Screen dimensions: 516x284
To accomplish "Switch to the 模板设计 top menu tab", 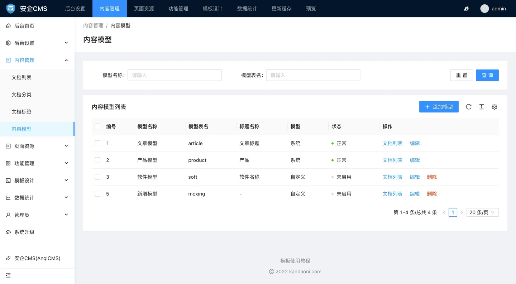I will click(212, 9).
